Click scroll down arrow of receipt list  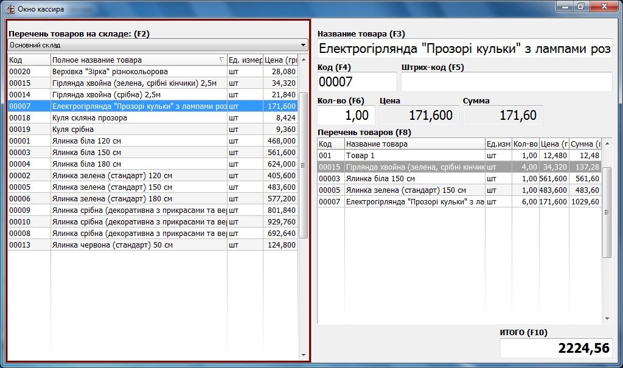pos(607,318)
